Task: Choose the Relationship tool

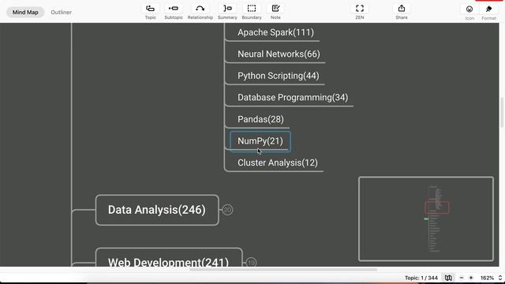Action: click(x=200, y=12)
